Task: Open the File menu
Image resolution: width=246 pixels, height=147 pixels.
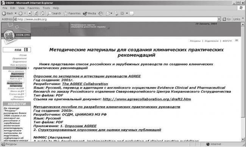Action: pyautogui.click(x=5, y=8)
